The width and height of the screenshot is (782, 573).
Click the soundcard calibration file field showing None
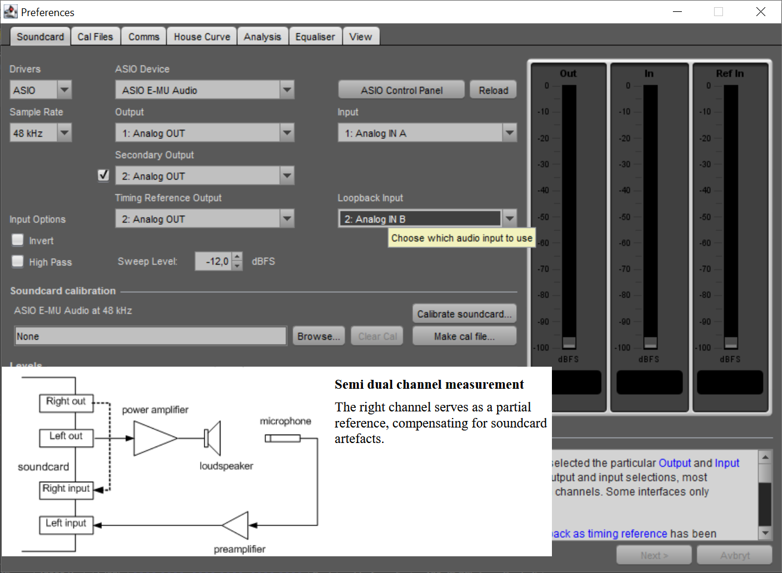151,336
